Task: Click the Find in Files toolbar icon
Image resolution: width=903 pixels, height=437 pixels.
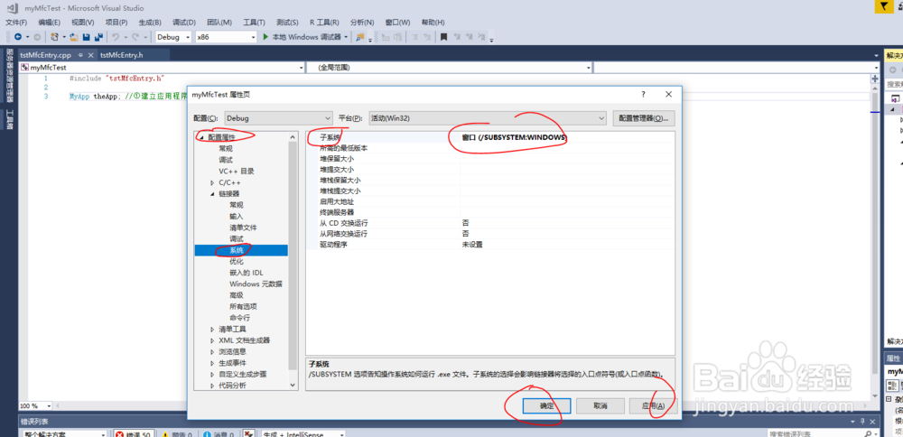Action: [x=360, y=37]
